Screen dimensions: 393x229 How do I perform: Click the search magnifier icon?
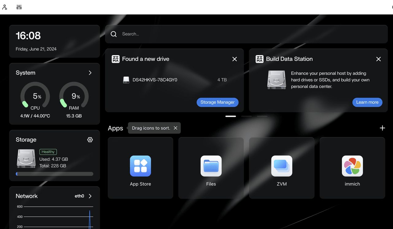(114, 34)
